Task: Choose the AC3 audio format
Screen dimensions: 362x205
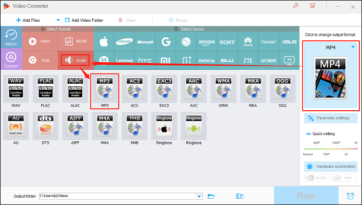Action: click(134, 89)
